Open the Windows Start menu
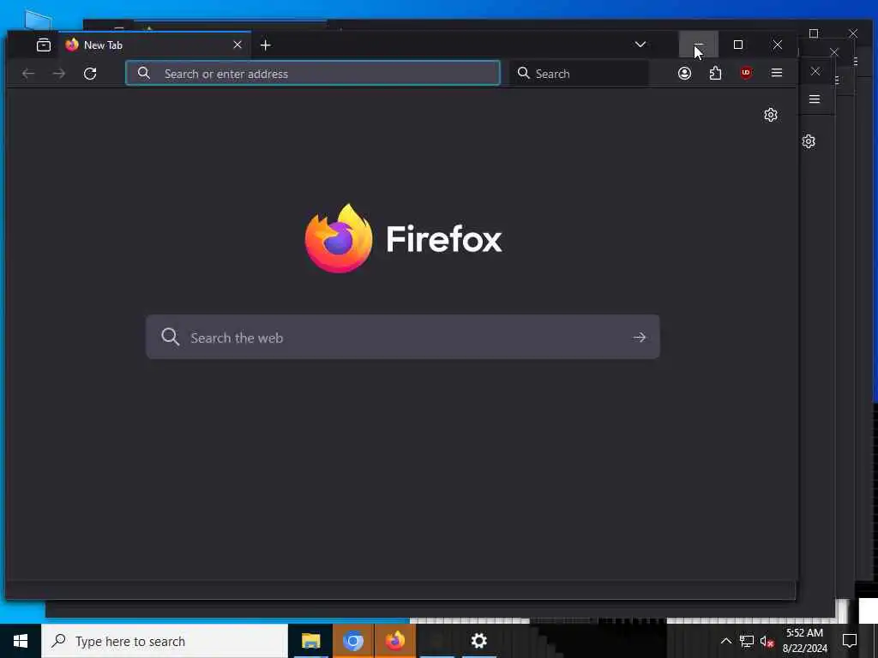 click(x=21, y=641)
